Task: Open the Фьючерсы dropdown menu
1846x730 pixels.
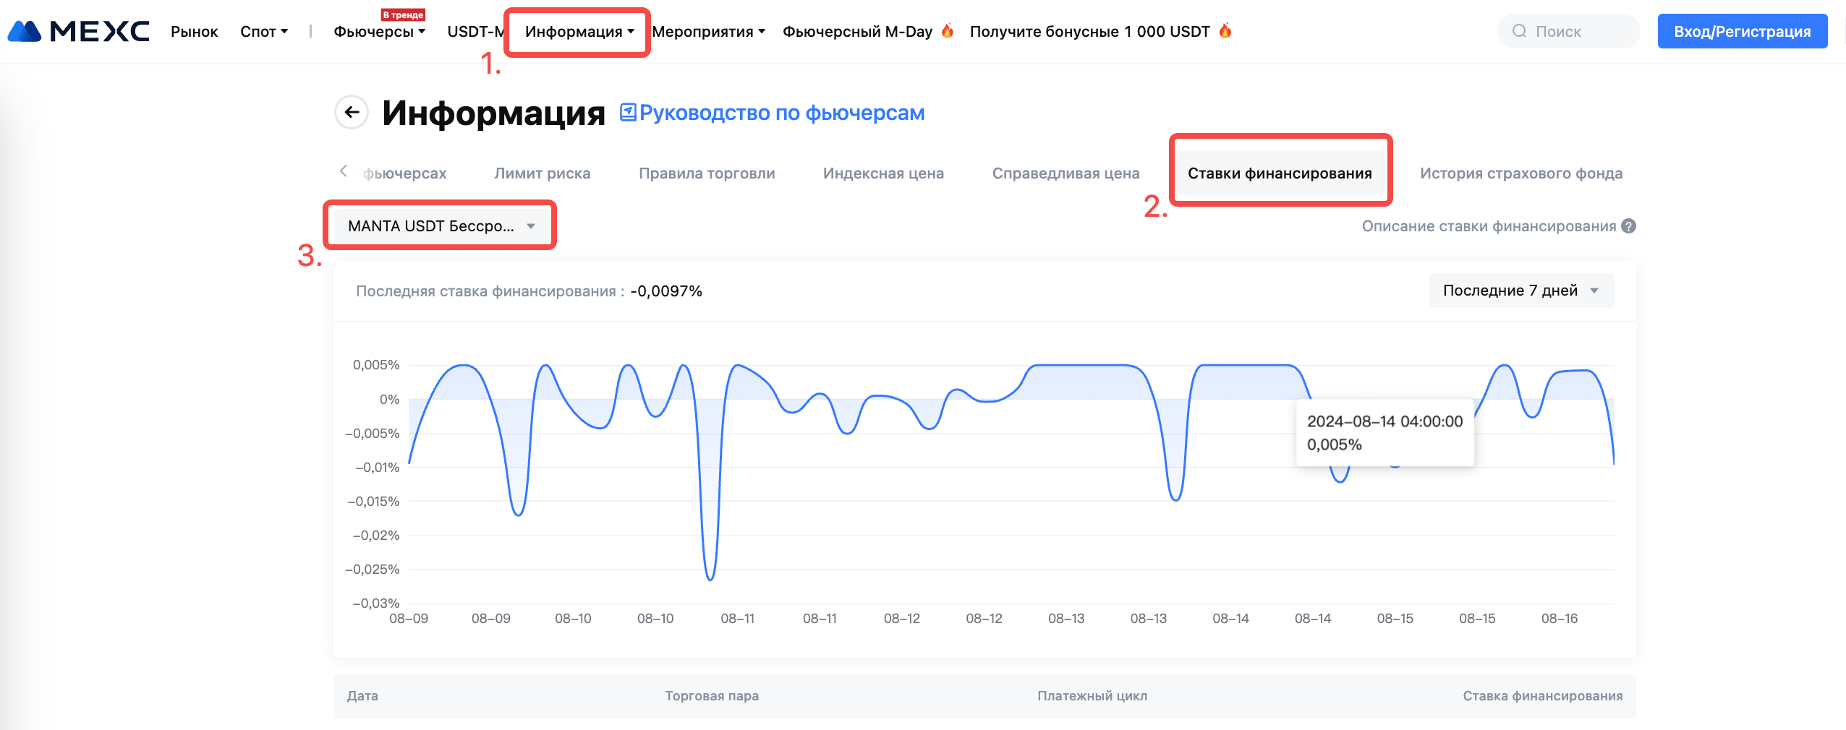Action: click(x=379, y=32)
